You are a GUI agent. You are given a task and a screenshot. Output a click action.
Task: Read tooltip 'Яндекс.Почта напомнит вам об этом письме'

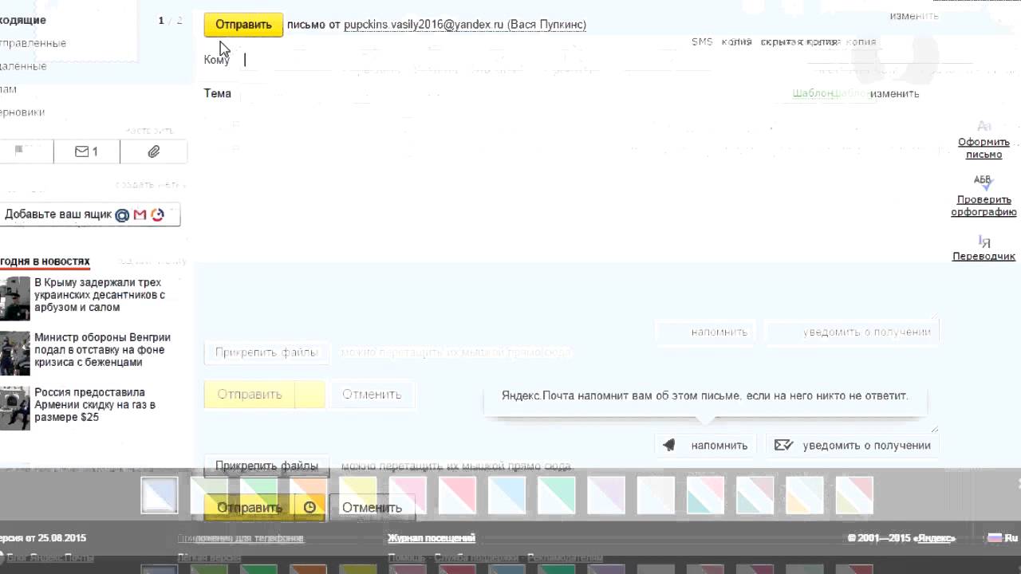point(705,395)
